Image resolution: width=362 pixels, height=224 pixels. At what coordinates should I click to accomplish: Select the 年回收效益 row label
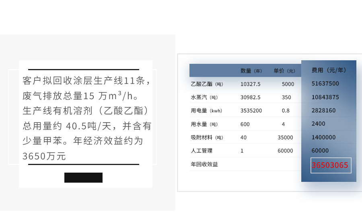click(204, 164)
